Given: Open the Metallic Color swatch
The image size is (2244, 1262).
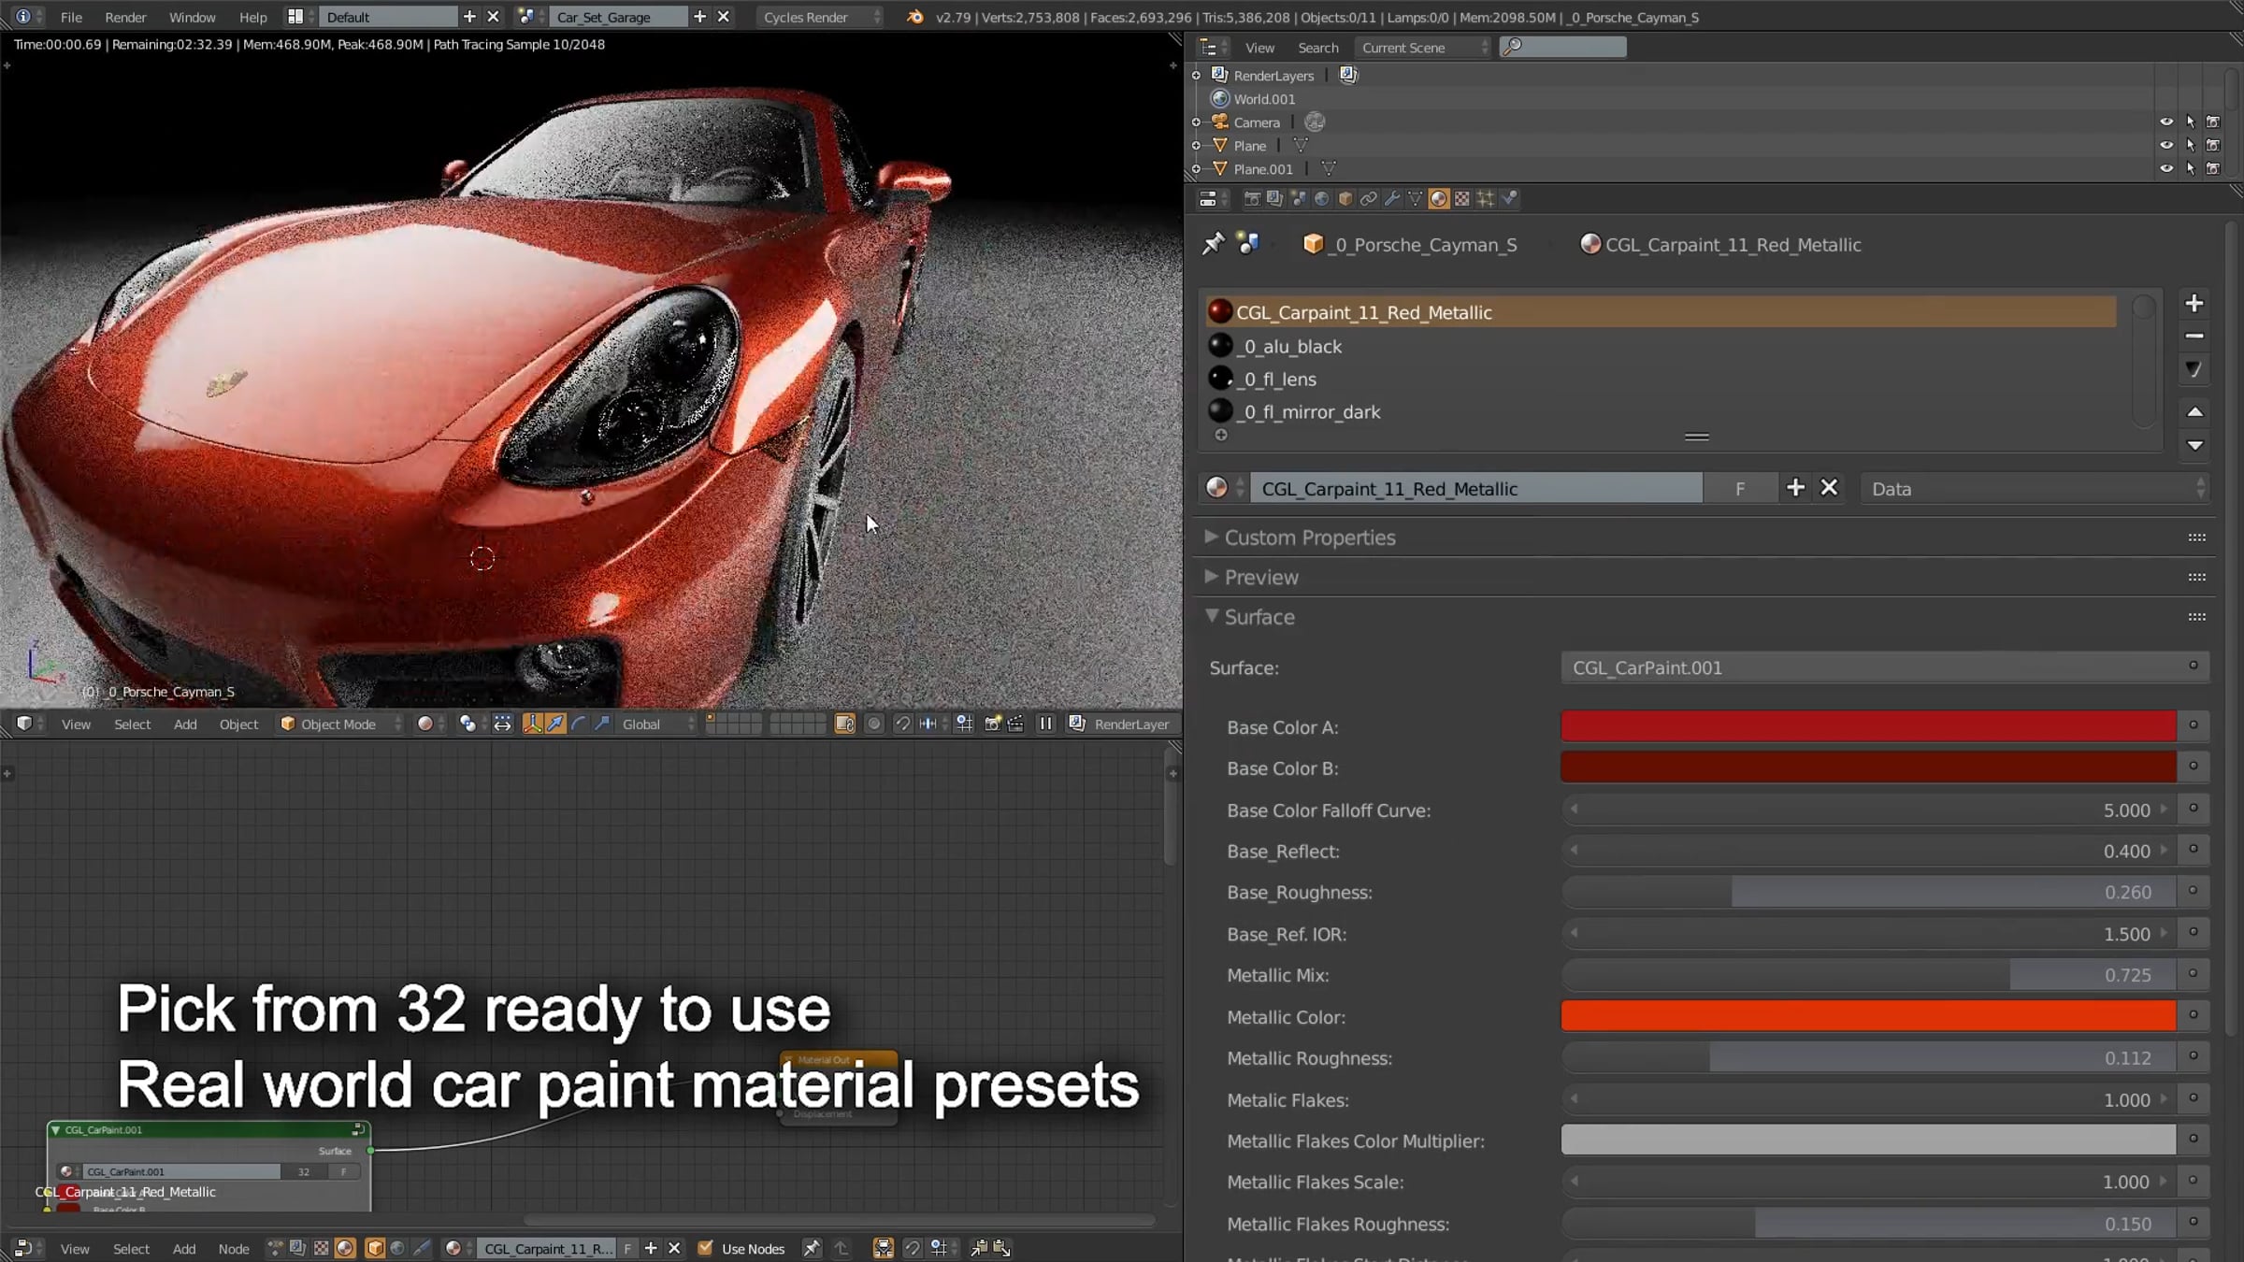Looking at the screenshot, I should pos(1868,1016).
